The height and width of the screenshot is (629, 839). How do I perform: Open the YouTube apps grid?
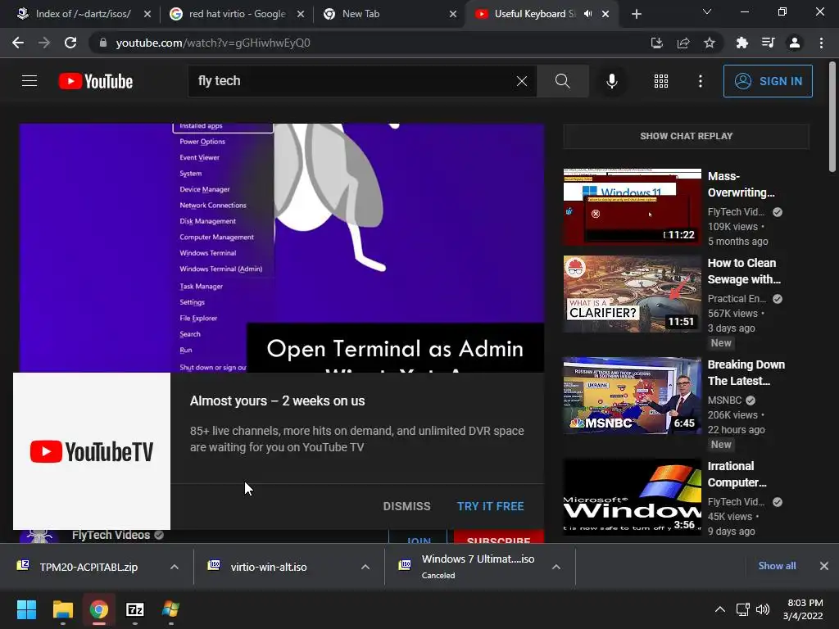pos(661,81)
